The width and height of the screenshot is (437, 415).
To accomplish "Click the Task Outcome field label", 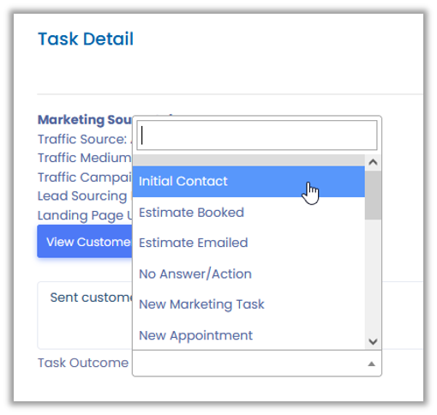I will pos(83,363).
